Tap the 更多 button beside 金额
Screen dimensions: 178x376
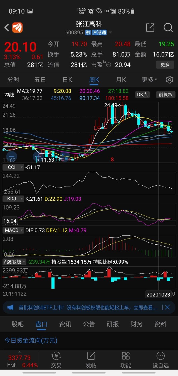pos(165,65)
